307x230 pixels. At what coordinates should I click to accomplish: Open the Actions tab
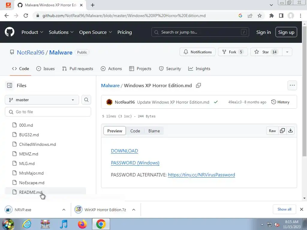coord(111,69)
